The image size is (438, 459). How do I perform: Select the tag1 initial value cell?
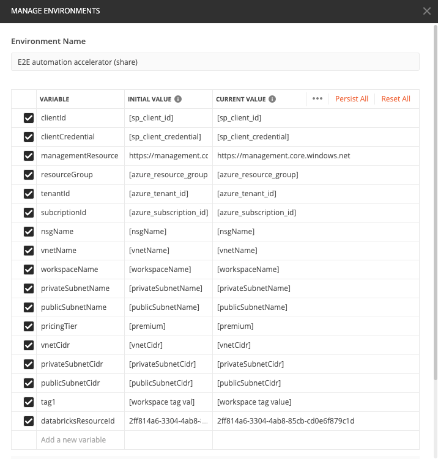tap(168, 402)
